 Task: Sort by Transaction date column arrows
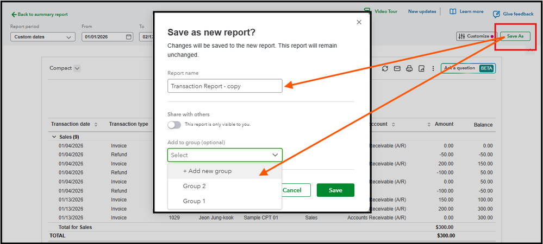96,124
